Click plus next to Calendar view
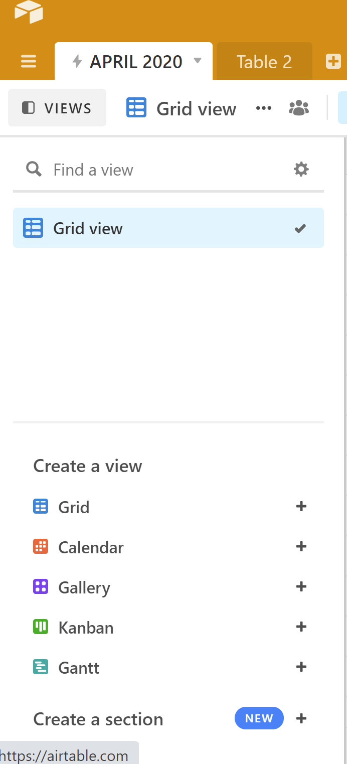 coord(301,546)
